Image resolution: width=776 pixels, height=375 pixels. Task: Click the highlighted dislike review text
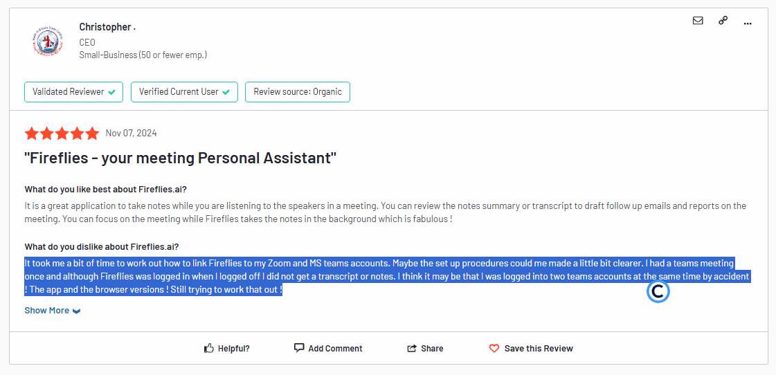pyautogui.click(x=388, y=277)
